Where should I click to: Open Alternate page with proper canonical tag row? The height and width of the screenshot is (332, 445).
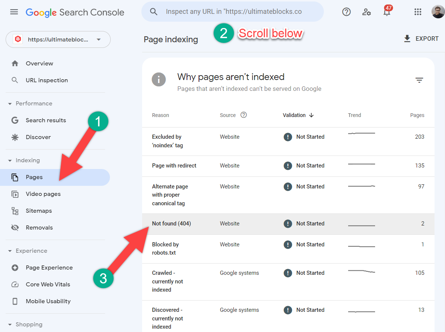tap(288, 195)
